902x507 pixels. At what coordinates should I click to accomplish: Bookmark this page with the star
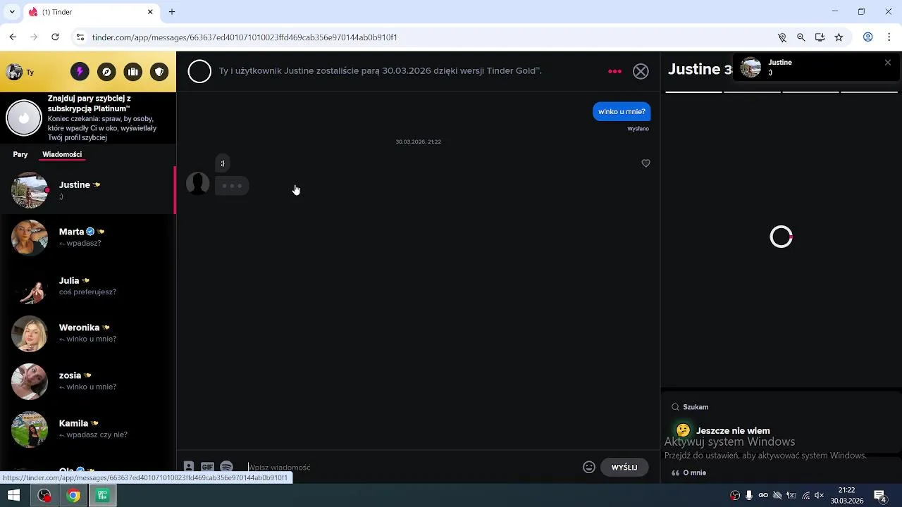tap(839, 37)
